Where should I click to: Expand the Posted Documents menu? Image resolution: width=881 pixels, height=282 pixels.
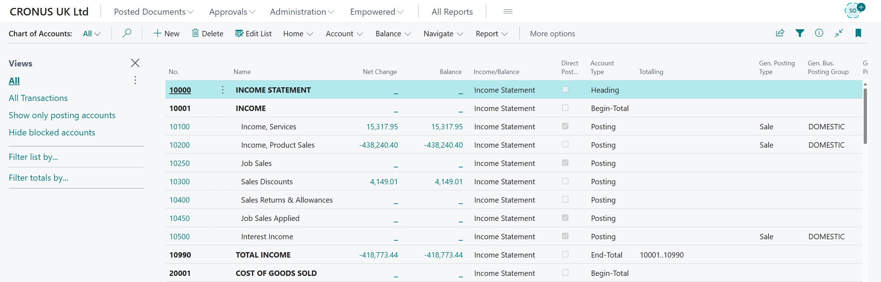[x=154, y=12]
